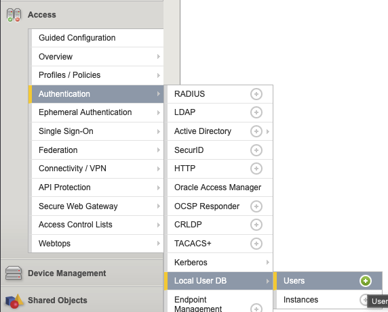Expand the API Protection submenu arrow
This screenshot has width=388, height=312.
coord(159,187)
